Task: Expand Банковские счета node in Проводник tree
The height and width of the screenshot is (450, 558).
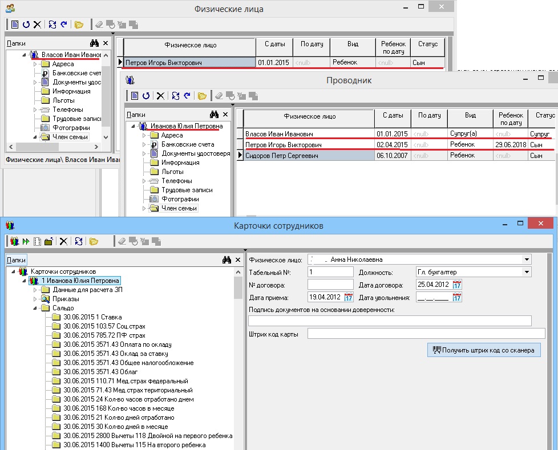Action: (144, 144)
